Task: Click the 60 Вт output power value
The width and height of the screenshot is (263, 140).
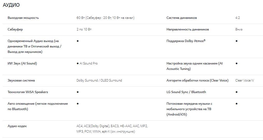Action: point(105,18)
